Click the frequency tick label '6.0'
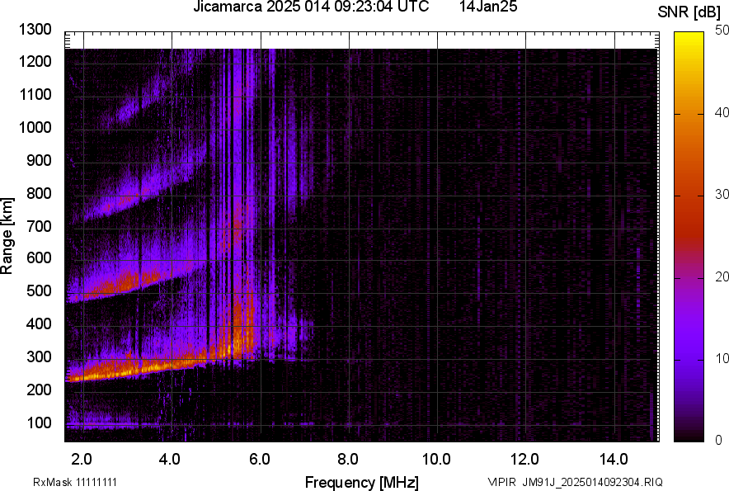The width and height of the screenshot is (729, 491). pos(260,460)
